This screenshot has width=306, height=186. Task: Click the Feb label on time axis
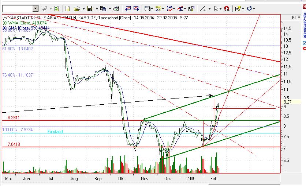coord(214,179)
